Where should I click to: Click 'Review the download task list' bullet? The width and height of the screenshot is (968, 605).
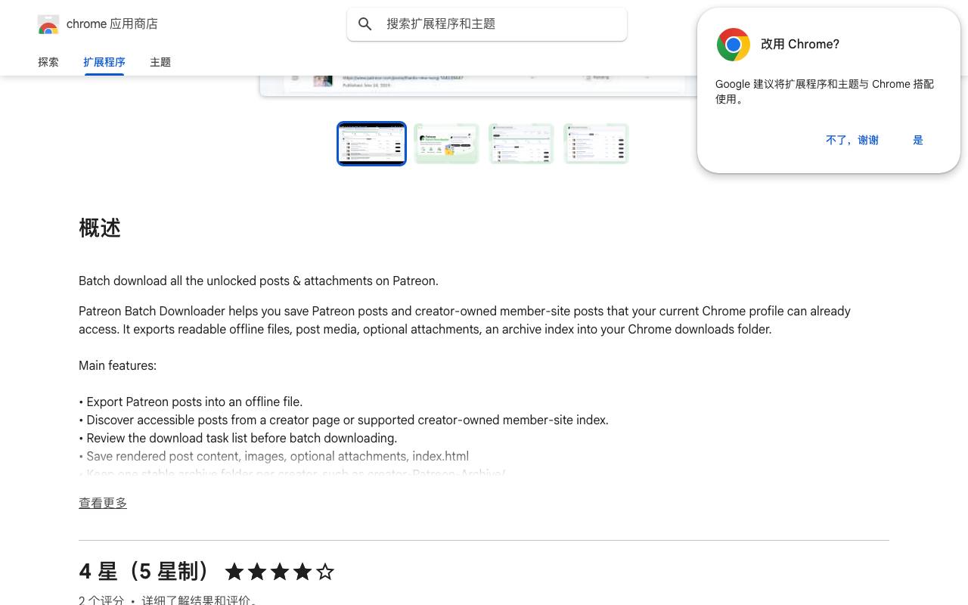(237, 439)
